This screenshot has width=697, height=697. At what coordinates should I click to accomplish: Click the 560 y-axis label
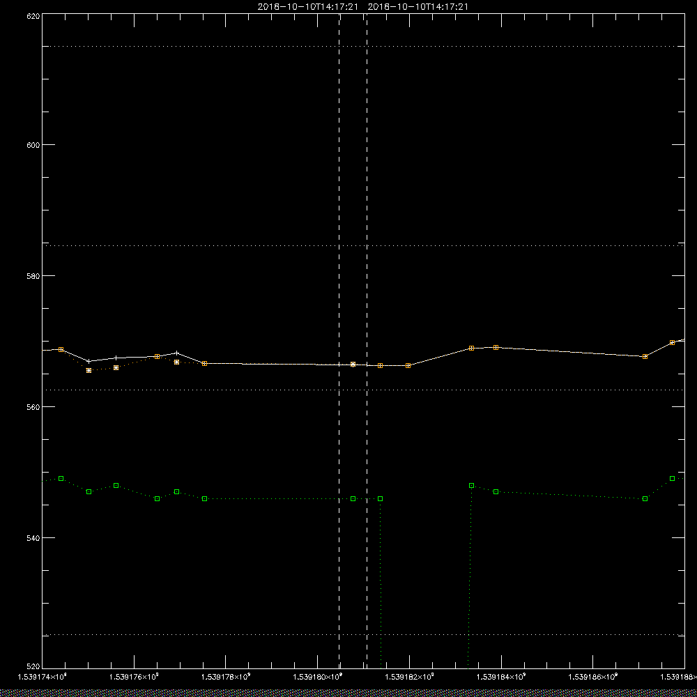point(33,407)
